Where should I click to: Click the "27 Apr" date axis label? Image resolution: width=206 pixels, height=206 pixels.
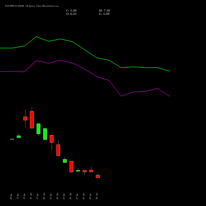point(77,197)
